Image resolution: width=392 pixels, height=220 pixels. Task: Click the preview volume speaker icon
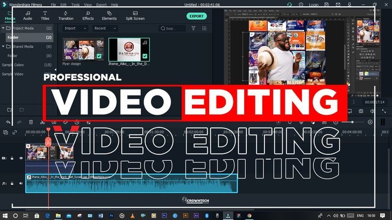coord(372,111)
